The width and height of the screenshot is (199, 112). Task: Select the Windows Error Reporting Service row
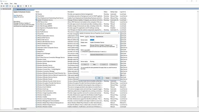(x=81, y=85)
